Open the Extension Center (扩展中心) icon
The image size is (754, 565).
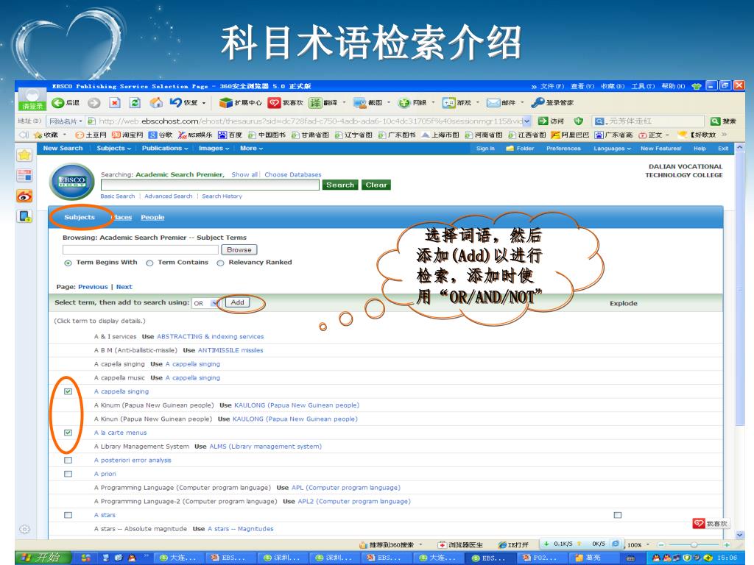[x=225, y=103]
